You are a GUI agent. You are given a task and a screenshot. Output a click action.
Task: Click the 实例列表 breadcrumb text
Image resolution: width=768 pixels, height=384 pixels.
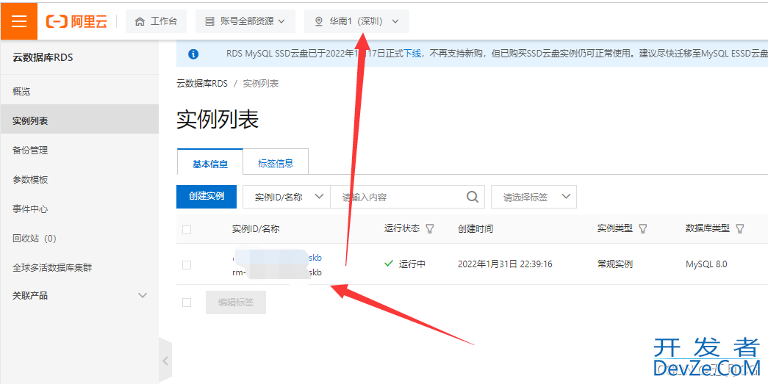pyautogui.click(x=261, y=84)
